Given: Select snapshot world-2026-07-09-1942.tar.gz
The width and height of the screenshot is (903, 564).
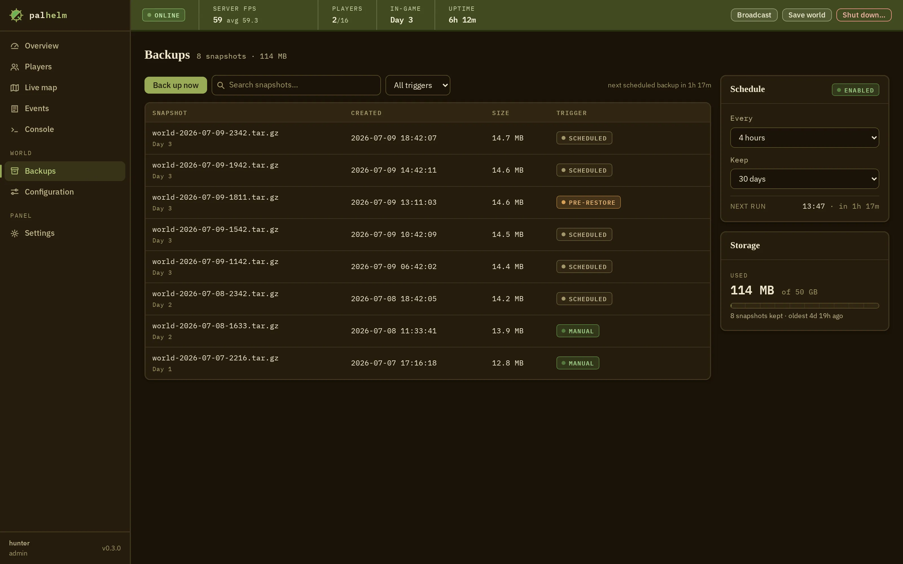Looking at the screenshot, I should point(428,170).
